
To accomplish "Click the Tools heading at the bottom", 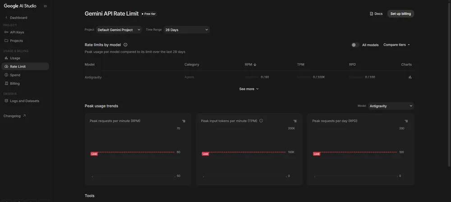I will [x=89, y=196].
